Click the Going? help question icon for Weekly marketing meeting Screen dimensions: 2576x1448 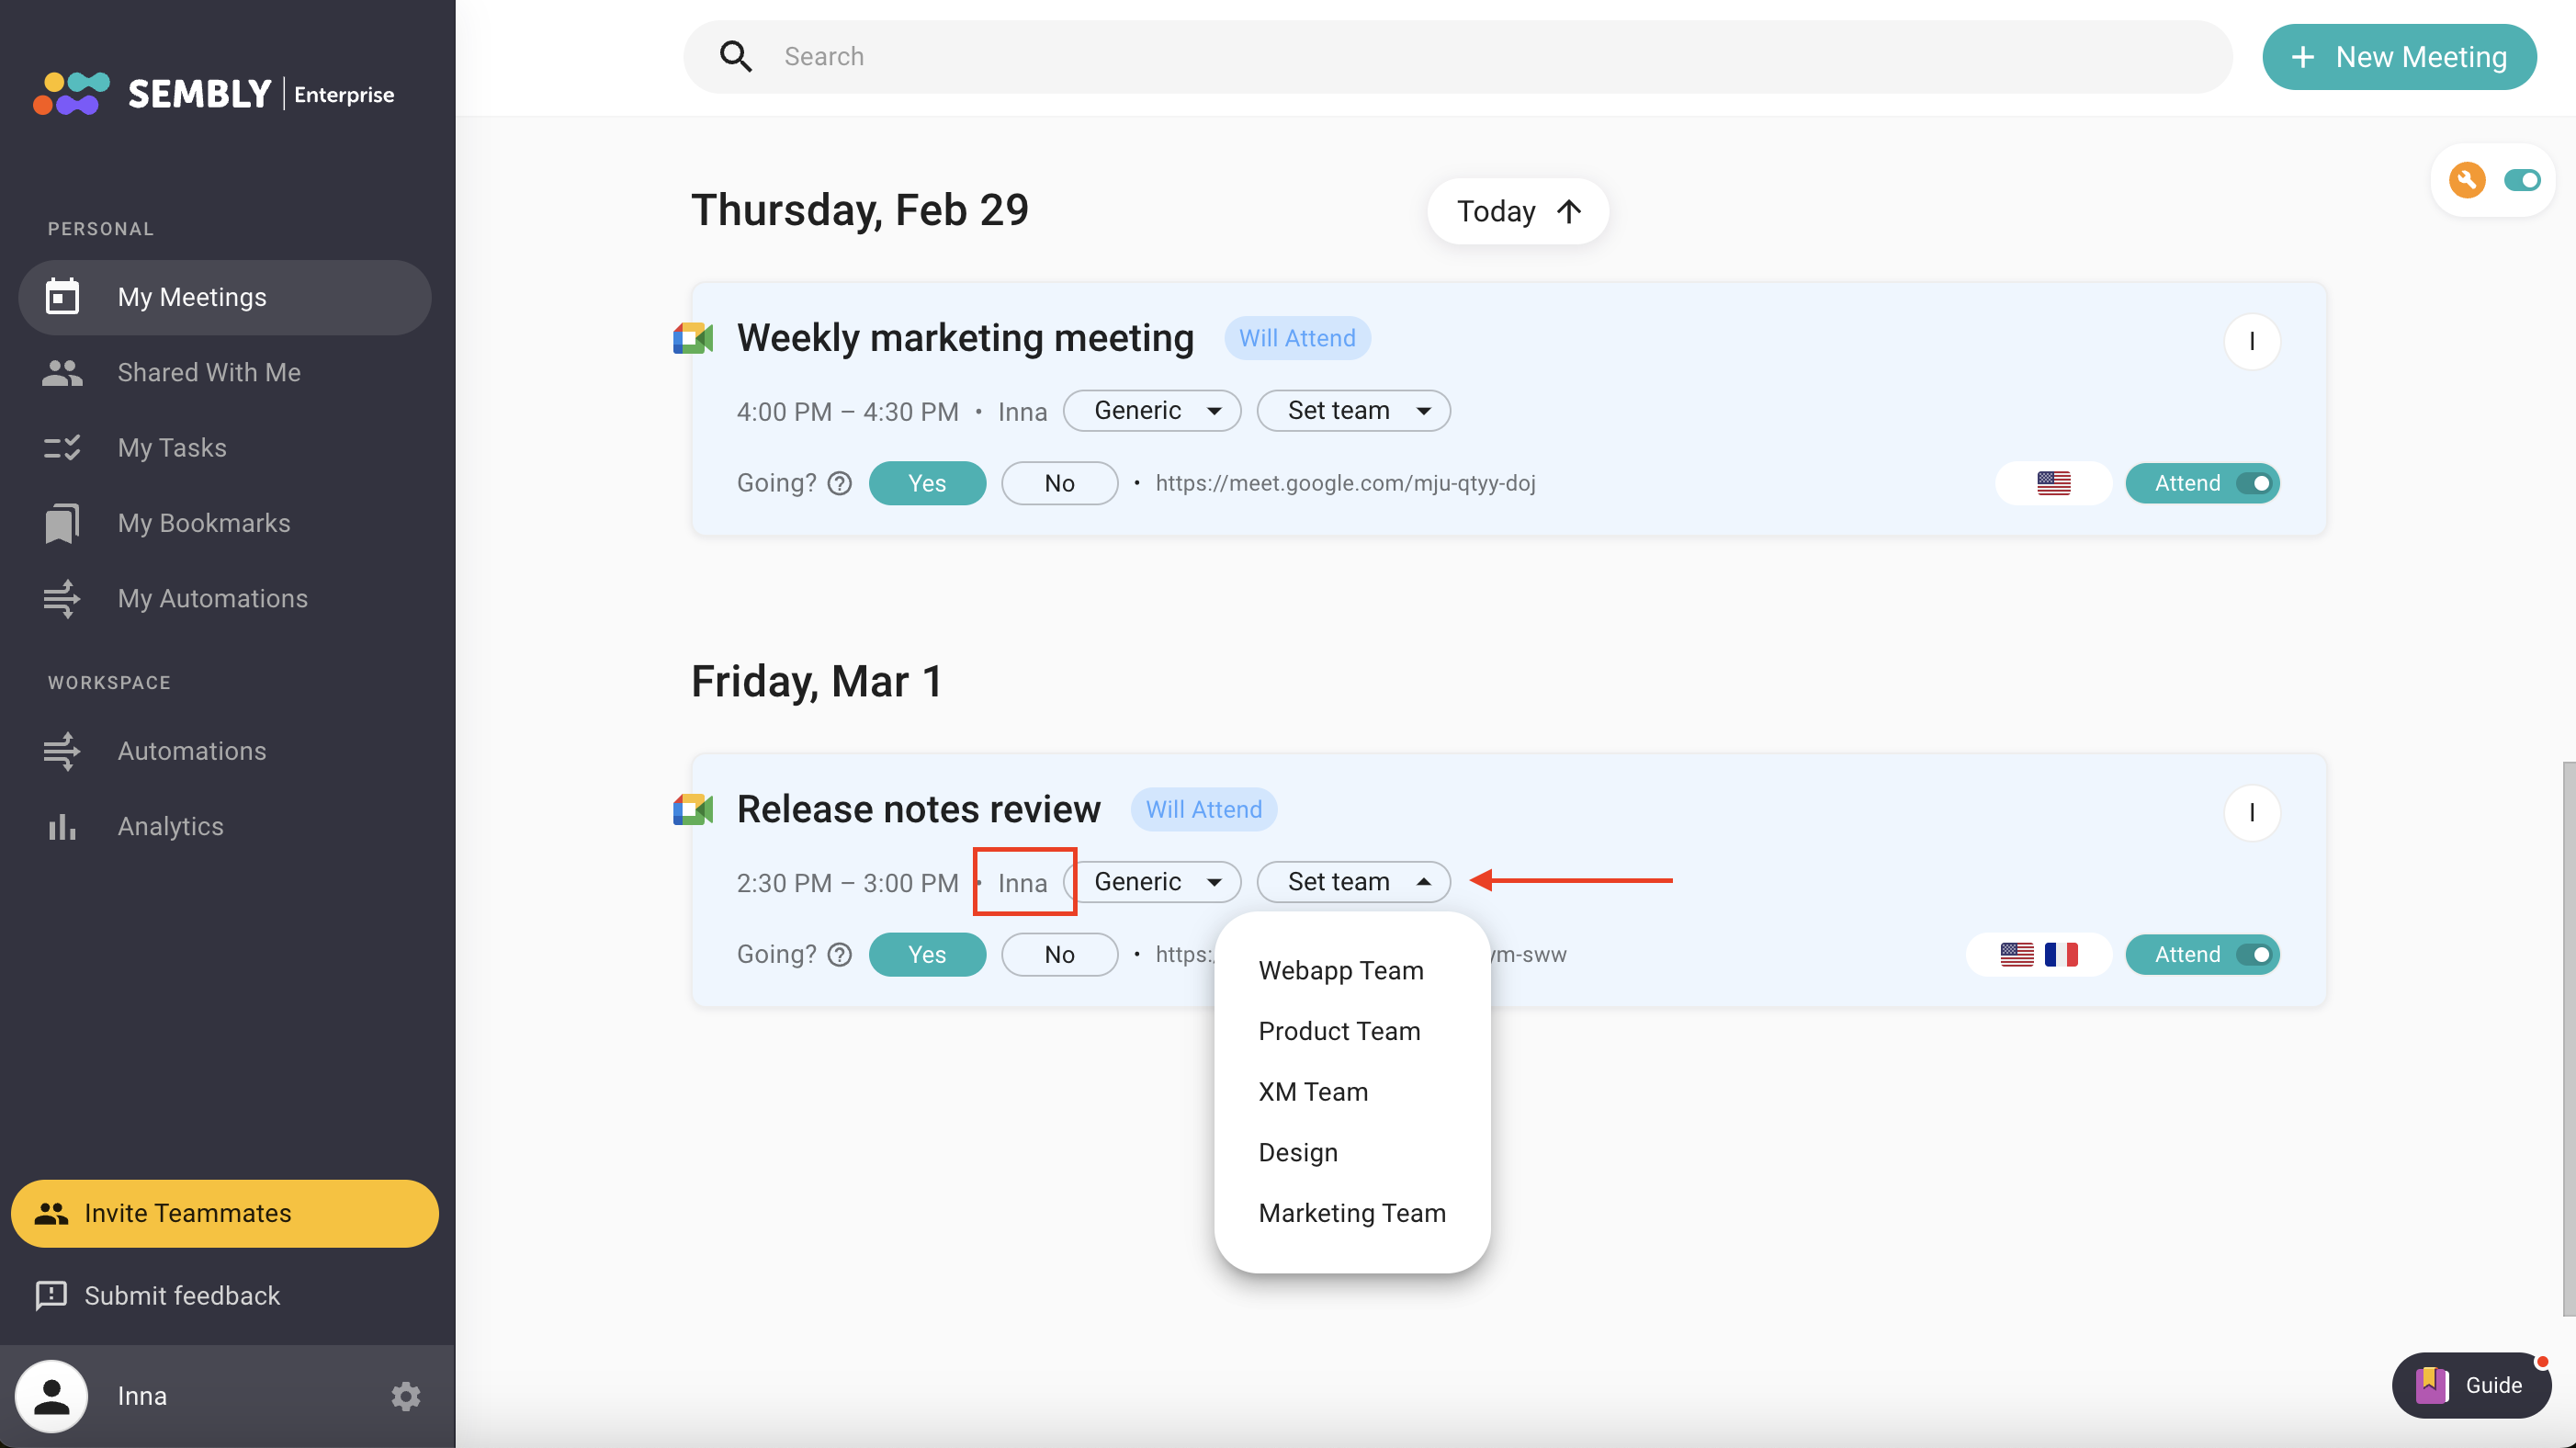[x=840, y=483]
